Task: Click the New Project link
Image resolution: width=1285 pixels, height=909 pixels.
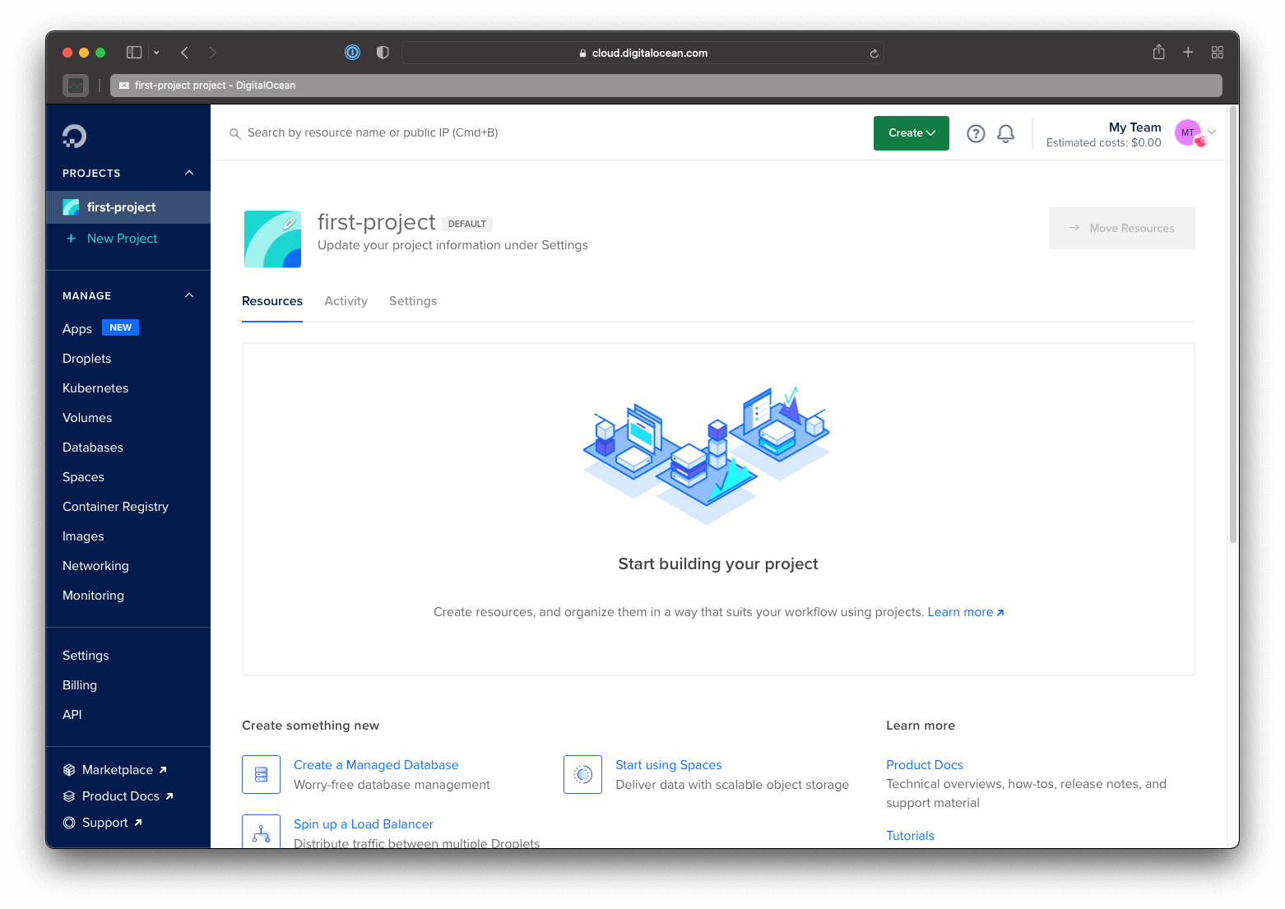Action: (x=122, y=239)
